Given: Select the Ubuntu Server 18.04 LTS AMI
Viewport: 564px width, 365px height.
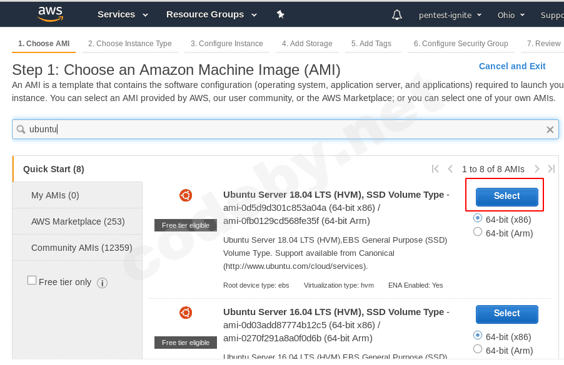Looking at the screenshot, I should (x=506, y=196).
